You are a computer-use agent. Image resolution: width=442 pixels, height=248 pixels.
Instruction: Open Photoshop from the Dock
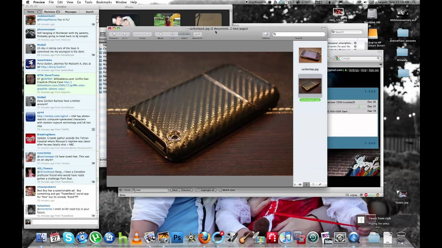(x=177, y=238)
